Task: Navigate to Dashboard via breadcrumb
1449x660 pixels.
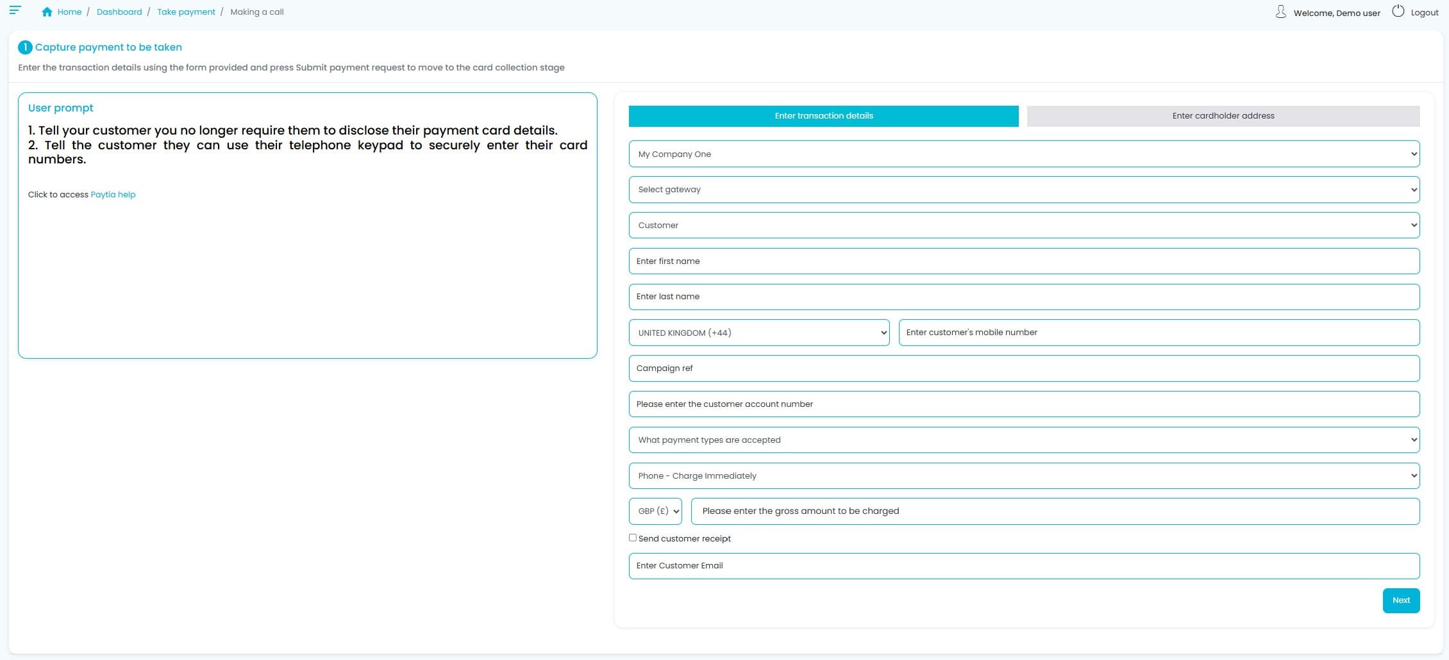Action: (119, 12)
